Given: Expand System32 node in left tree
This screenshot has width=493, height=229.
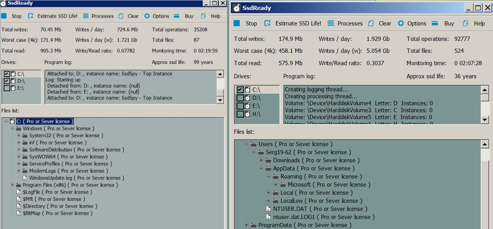Looking at the screenshot, I should click(19, 136).
